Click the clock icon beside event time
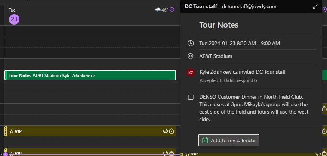 [191, 43]
